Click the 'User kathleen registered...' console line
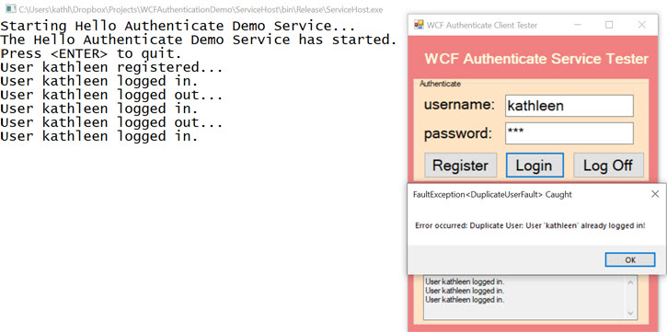This screenshot has width=667, height=332. coord(111,67)
